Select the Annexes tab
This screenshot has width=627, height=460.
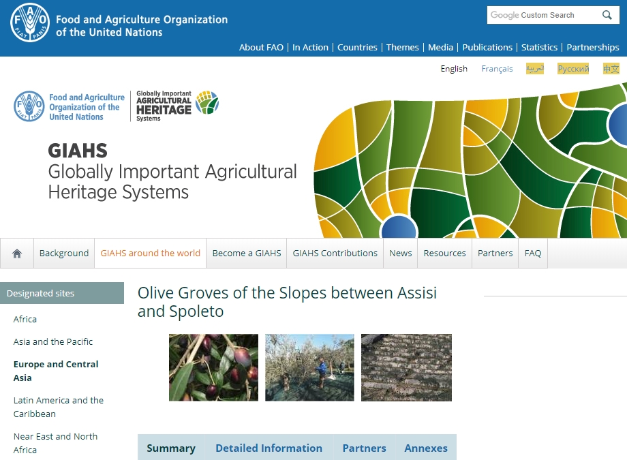(x=426, y=448)
